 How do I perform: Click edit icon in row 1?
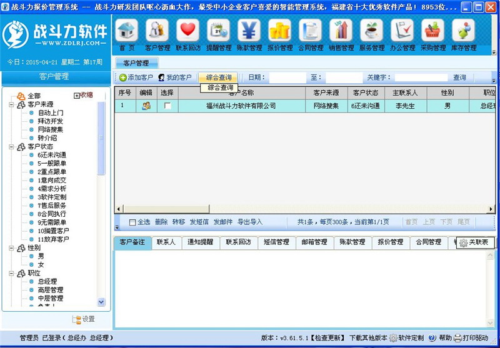tap(146, 106)
